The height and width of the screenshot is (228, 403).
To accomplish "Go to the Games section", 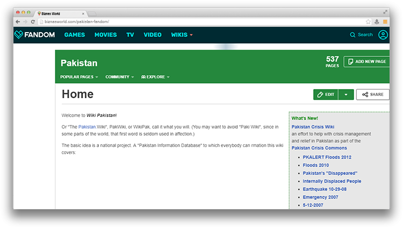I will tap(74, 35).
